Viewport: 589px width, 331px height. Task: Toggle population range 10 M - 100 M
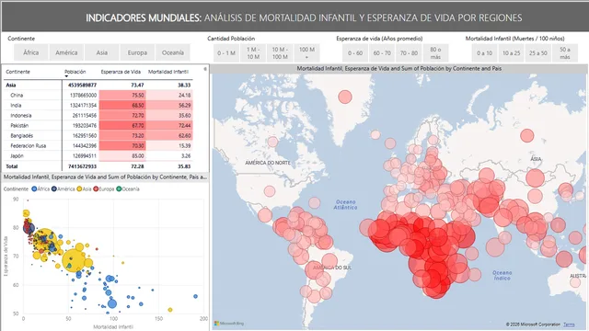pyautogui.click(x=280, y=53)
